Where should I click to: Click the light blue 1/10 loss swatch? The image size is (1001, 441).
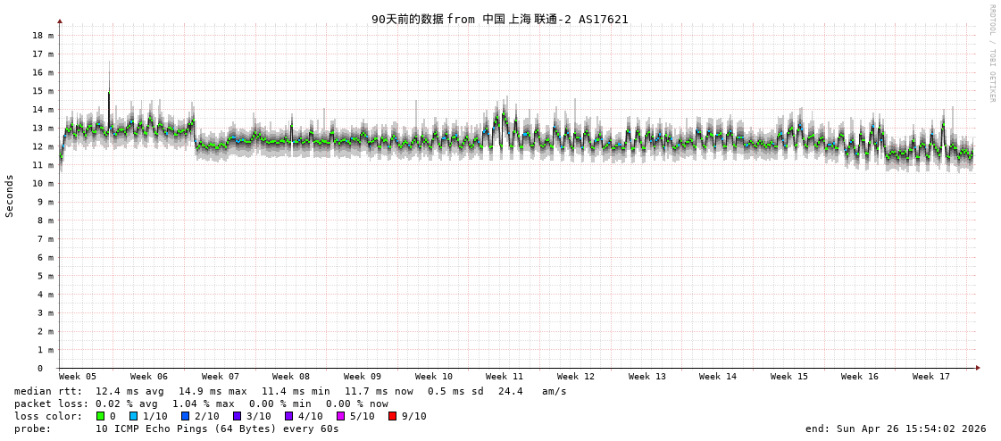click(x=134, y=416)
